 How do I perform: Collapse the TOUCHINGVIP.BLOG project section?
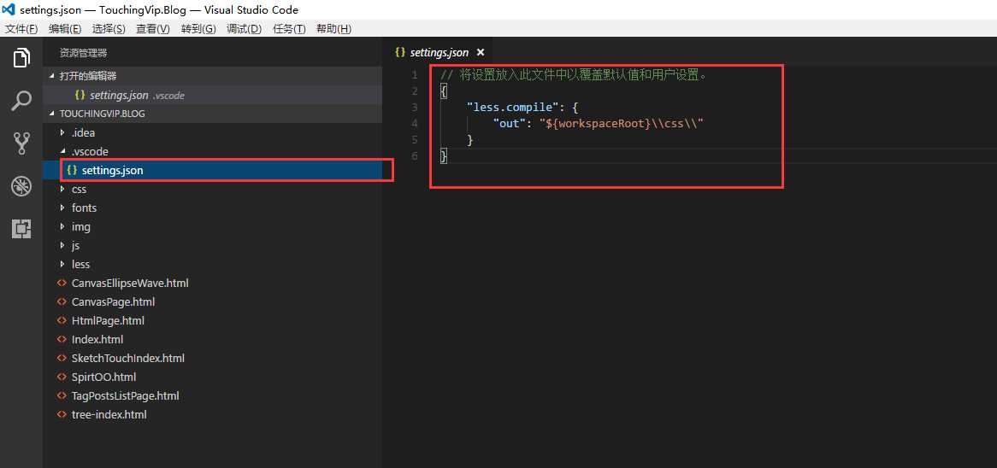52,114
